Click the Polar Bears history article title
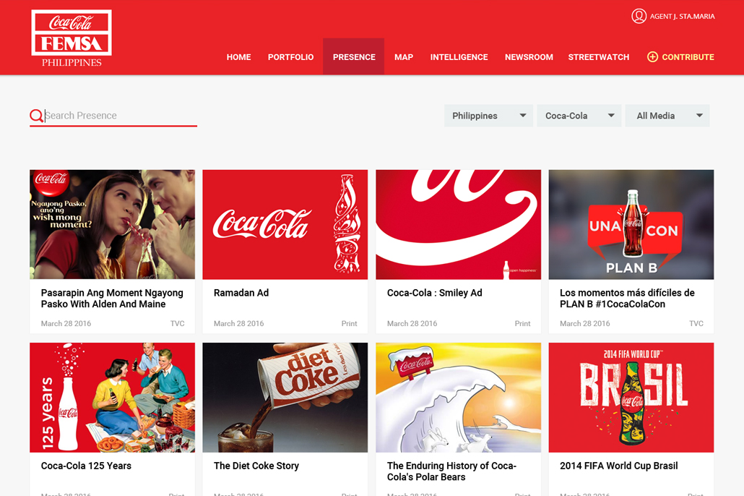 [x=451, y=471]
